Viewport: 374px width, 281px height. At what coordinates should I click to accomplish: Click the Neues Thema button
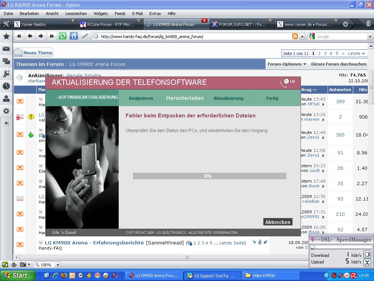pos(33,53)
